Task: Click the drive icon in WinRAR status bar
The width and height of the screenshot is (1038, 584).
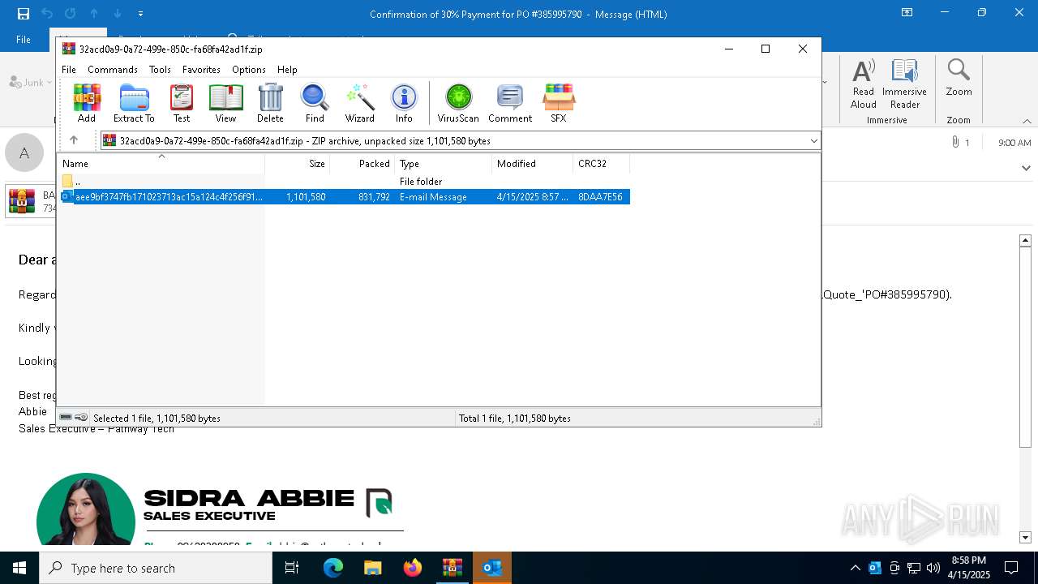Action: click(66, 418)
